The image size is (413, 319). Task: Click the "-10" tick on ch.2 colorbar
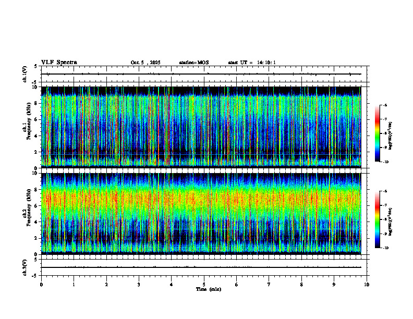(385, 248)
